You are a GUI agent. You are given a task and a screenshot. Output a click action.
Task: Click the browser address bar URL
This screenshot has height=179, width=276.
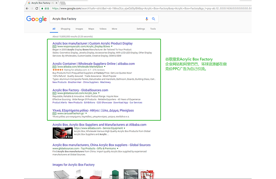(151, 9)
